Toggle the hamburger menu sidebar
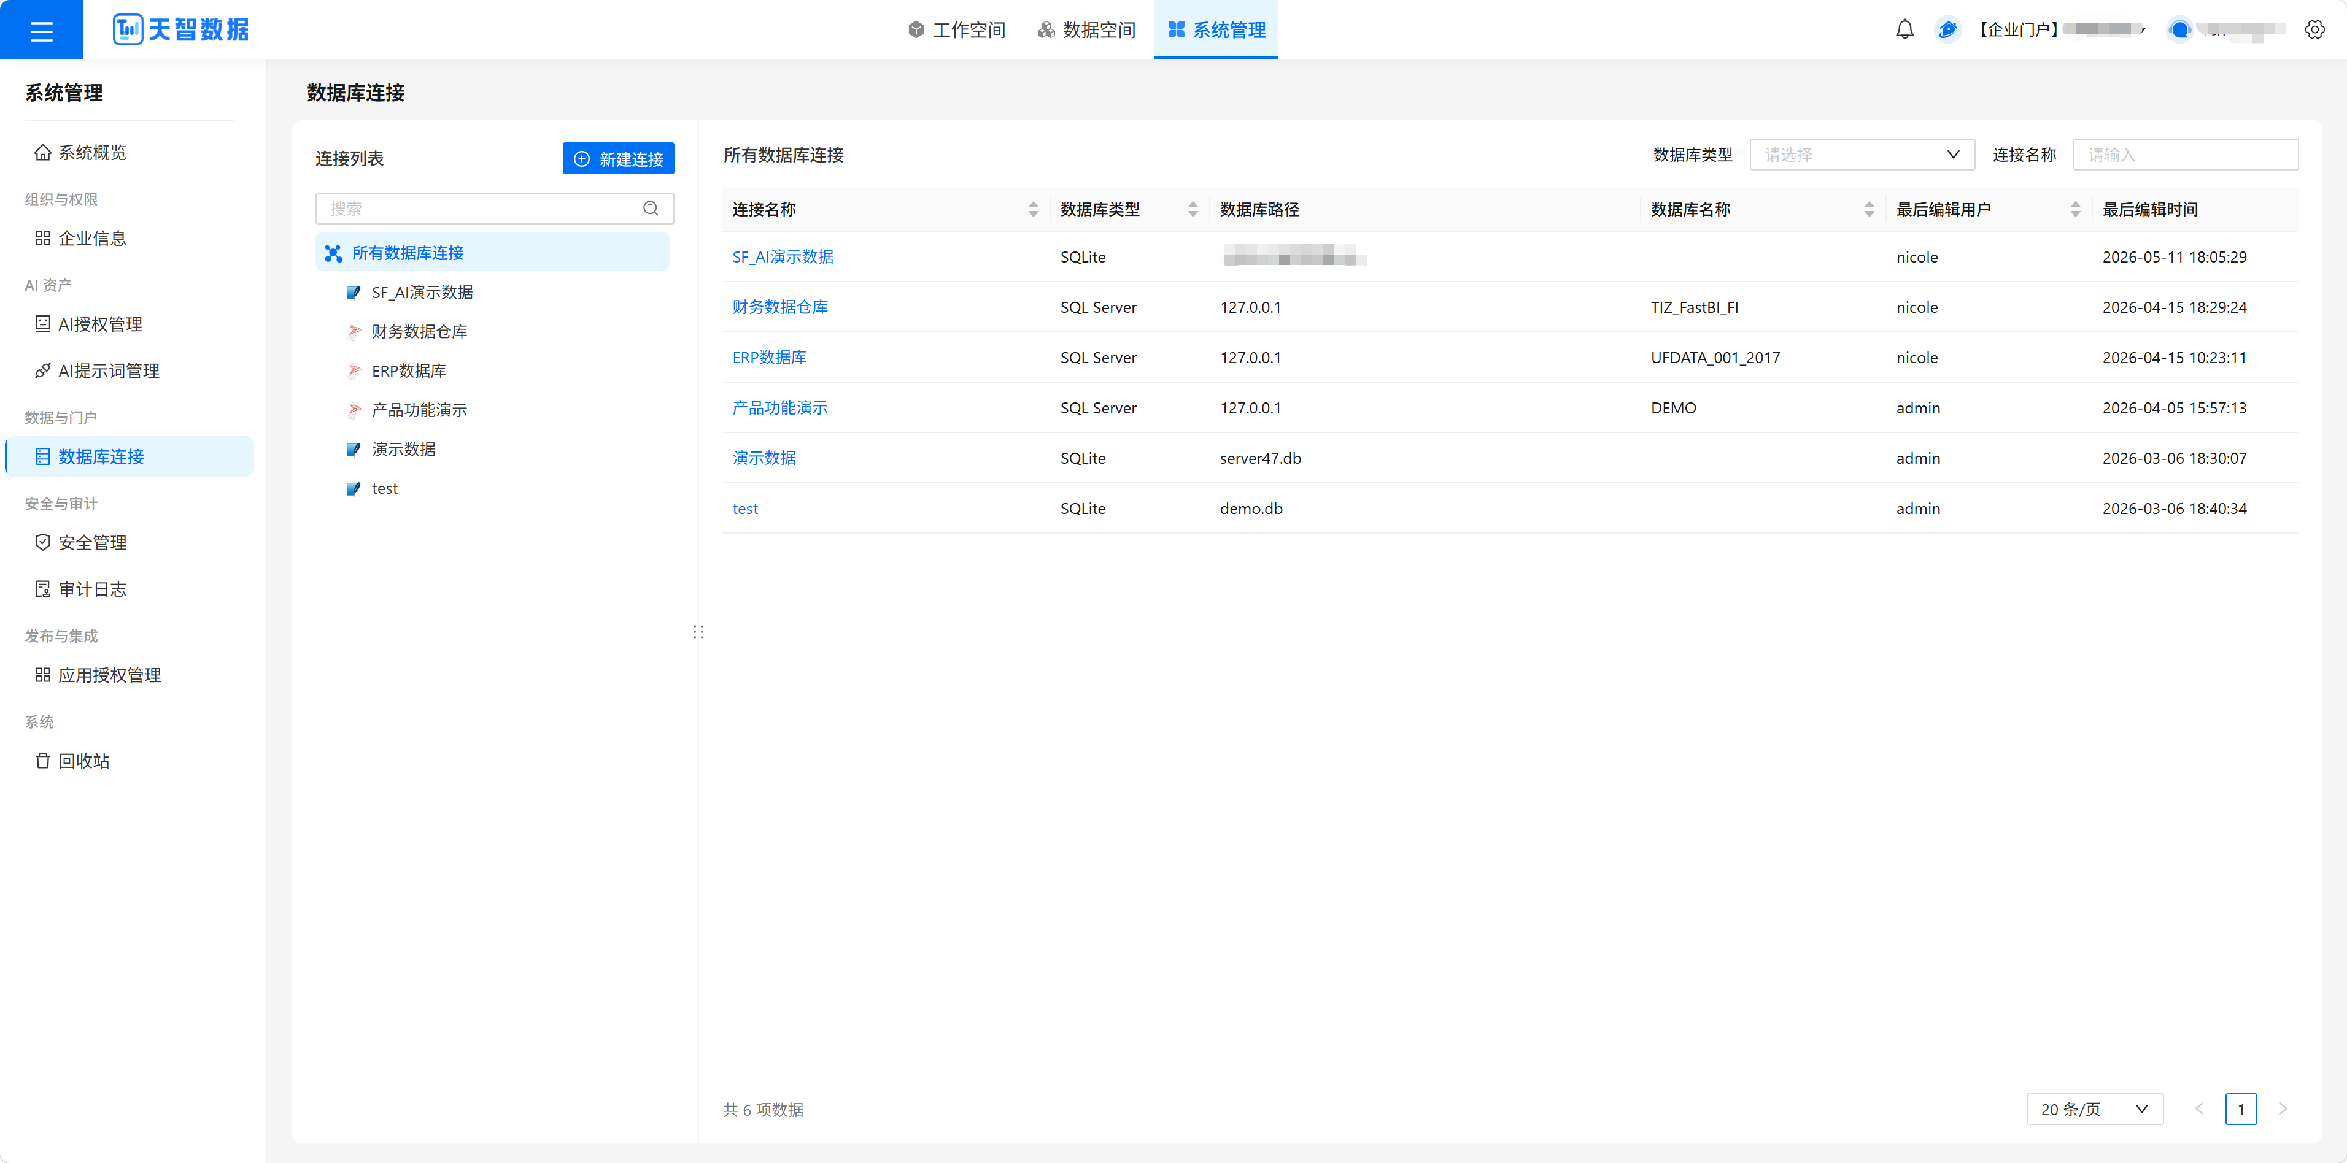This screenshot has height=1163, width=2347. pyautogui.click(x=41, y=30)
